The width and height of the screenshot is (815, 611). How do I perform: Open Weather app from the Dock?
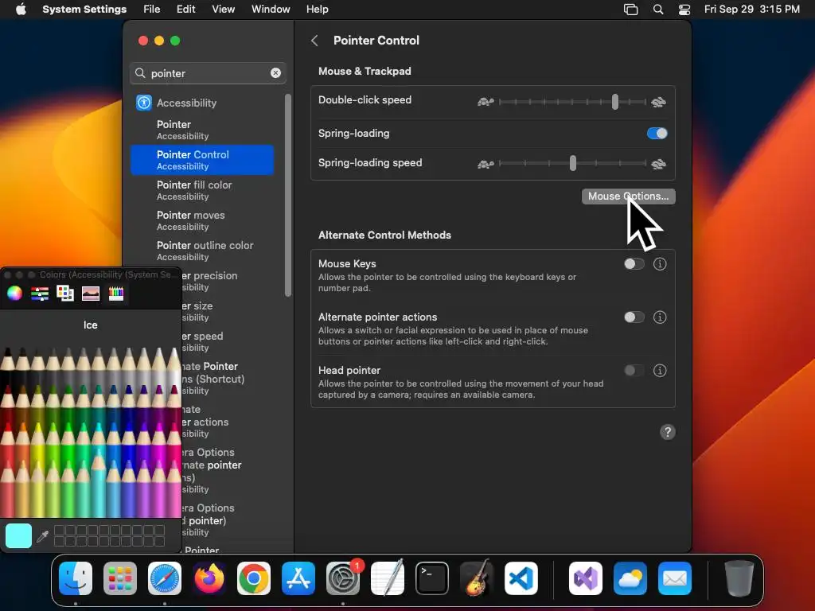(x=630, y=578)
